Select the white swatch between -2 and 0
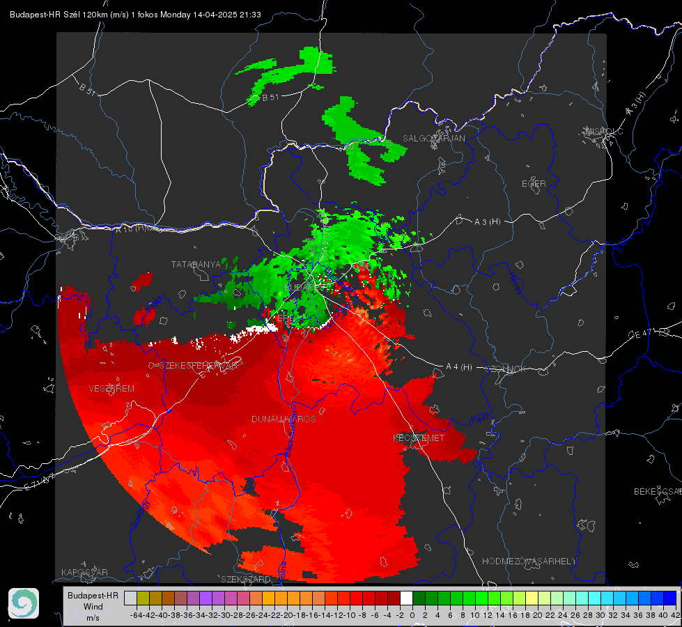The width and height of the screenshot is (682, 627). [x=406, y=598]
